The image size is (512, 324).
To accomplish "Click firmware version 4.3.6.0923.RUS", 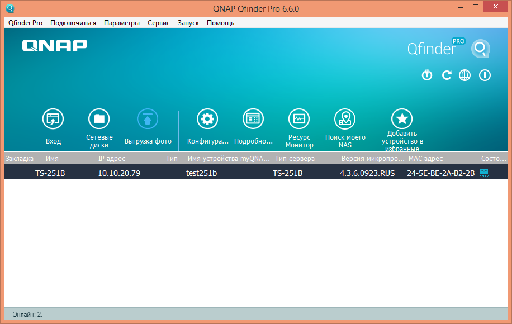I will click(x=367, y=173).
